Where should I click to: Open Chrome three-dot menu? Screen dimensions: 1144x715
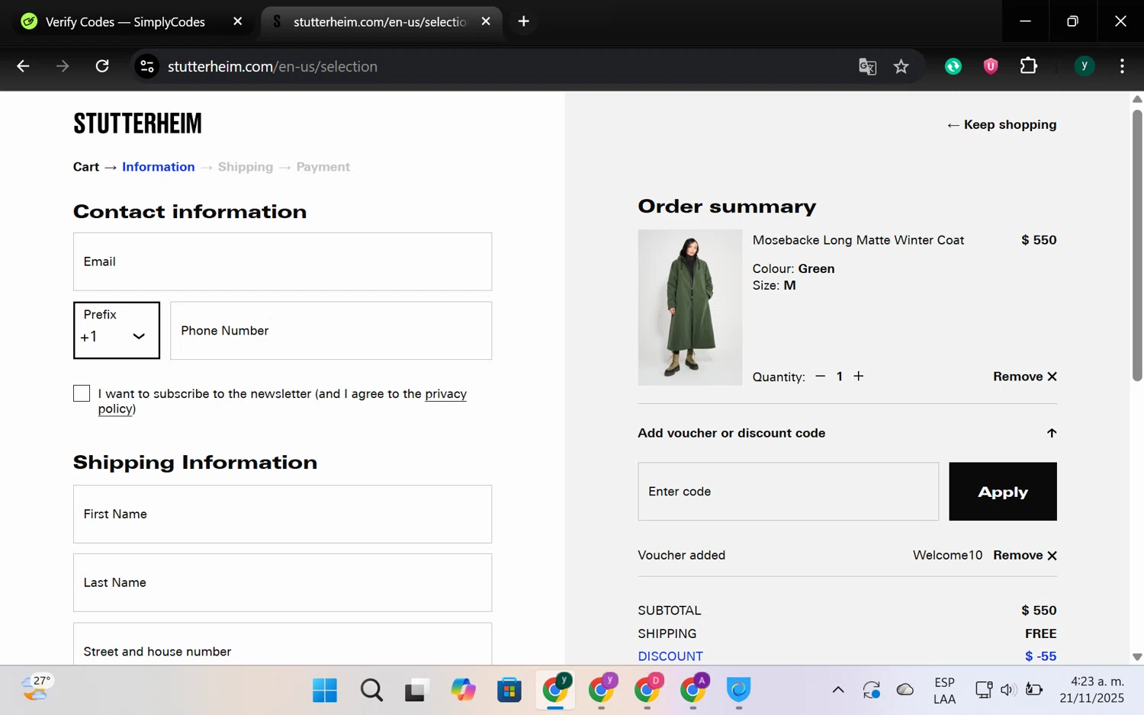coord(1122,66)
